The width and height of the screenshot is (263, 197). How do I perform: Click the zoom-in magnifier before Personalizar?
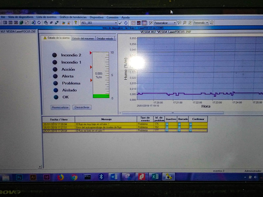pos(151,23)
